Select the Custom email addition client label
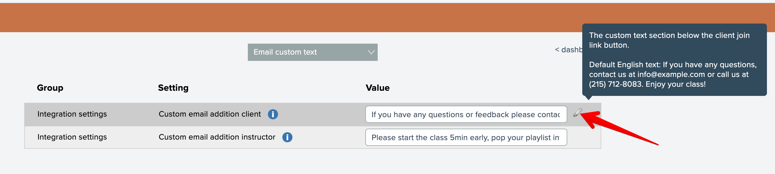 point(209,114)
